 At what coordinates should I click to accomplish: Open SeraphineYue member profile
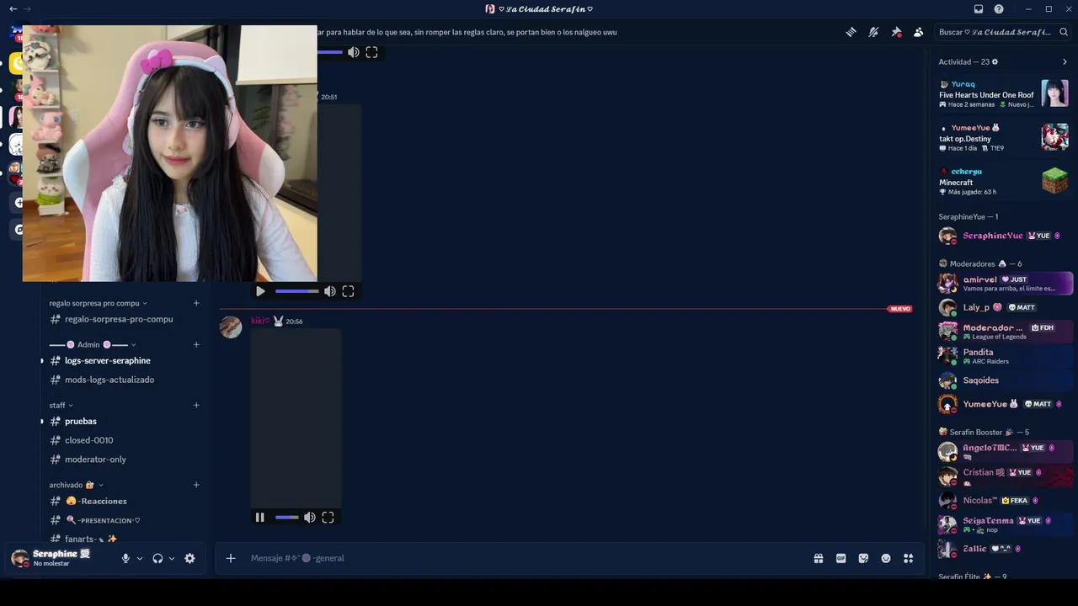click(1004, 236)
